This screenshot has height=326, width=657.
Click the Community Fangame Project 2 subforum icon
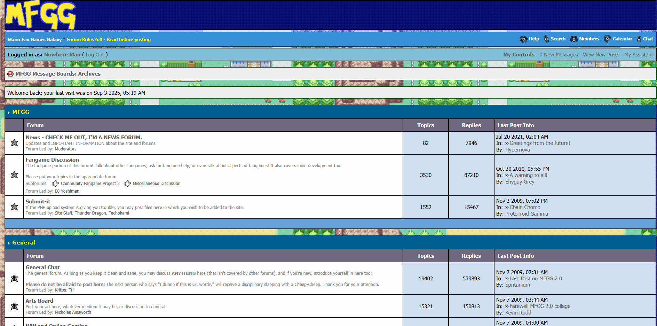[x=56, y=184]
